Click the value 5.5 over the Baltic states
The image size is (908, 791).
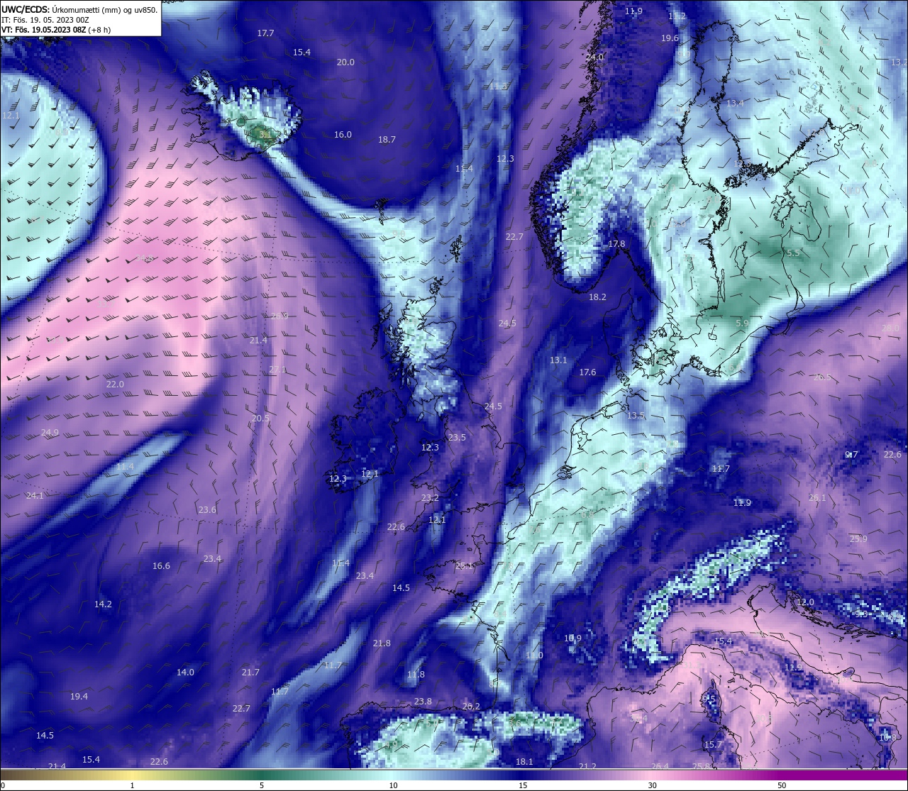[793, 253]
